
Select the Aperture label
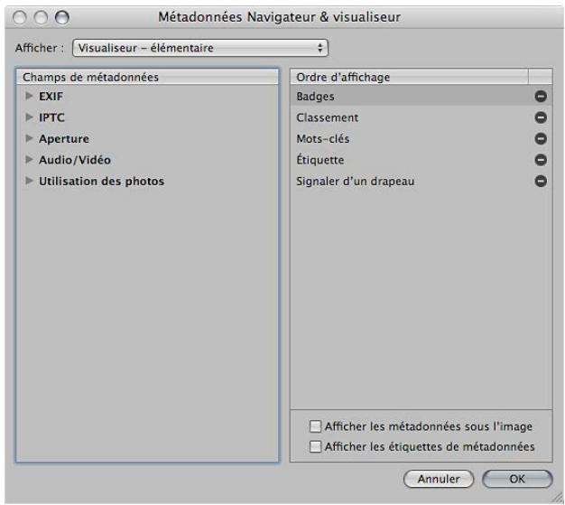coord(64,139)
